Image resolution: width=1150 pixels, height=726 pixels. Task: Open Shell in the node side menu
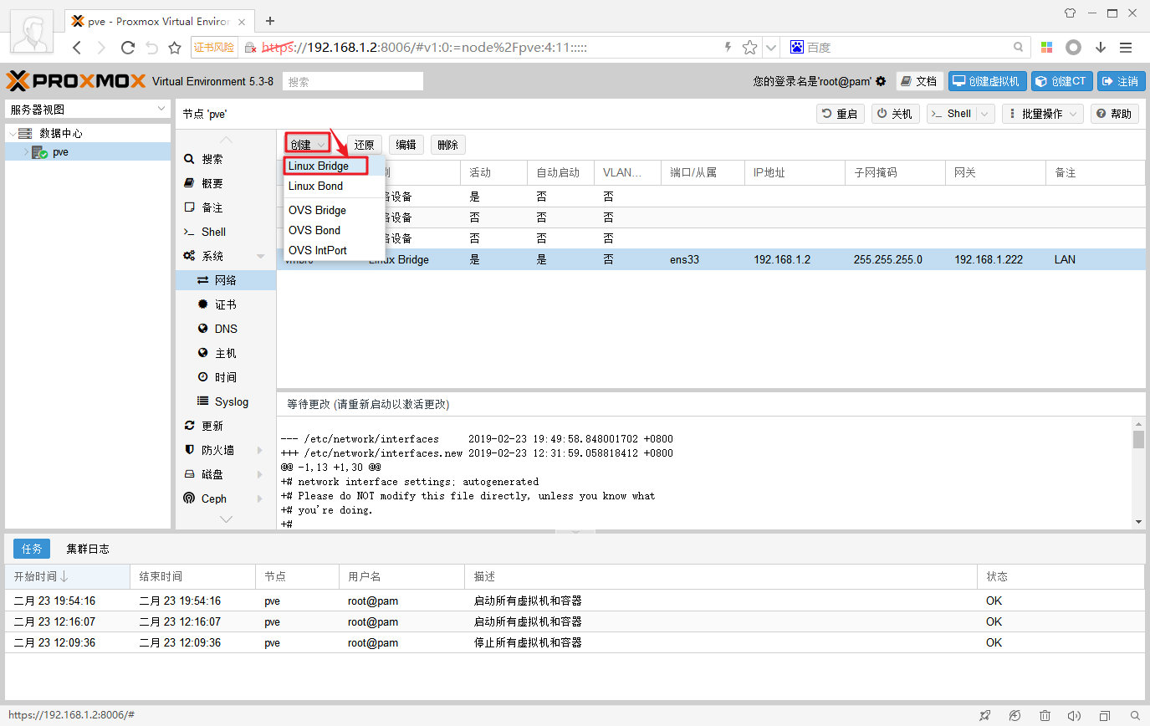click(226, 232)
